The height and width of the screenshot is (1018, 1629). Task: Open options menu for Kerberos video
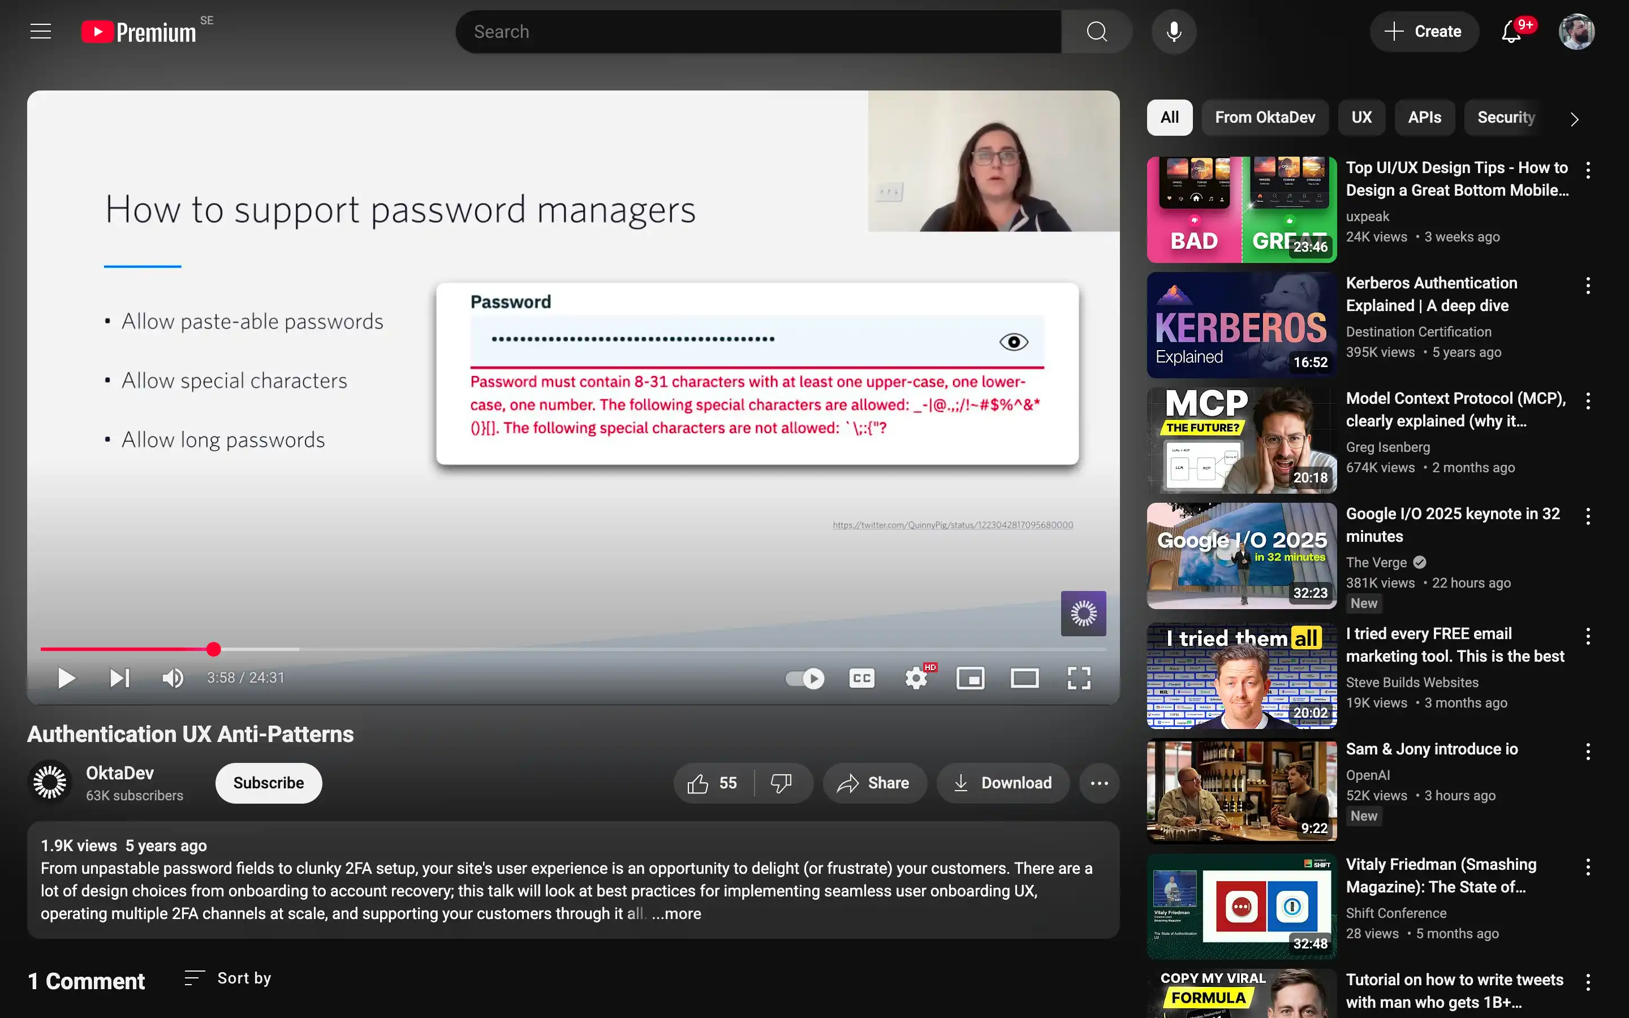[1588, 286]
